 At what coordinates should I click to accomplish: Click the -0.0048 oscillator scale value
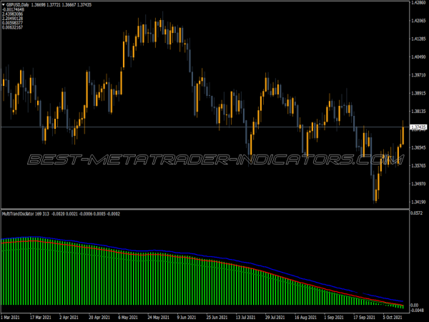(x=419, y=311)
